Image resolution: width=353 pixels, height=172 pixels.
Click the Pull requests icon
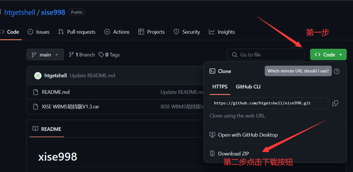(x=61, y=32)
